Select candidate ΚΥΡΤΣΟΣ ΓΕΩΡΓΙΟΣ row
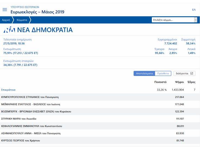This screenshot has width=200, height=147. click(21, 140)
